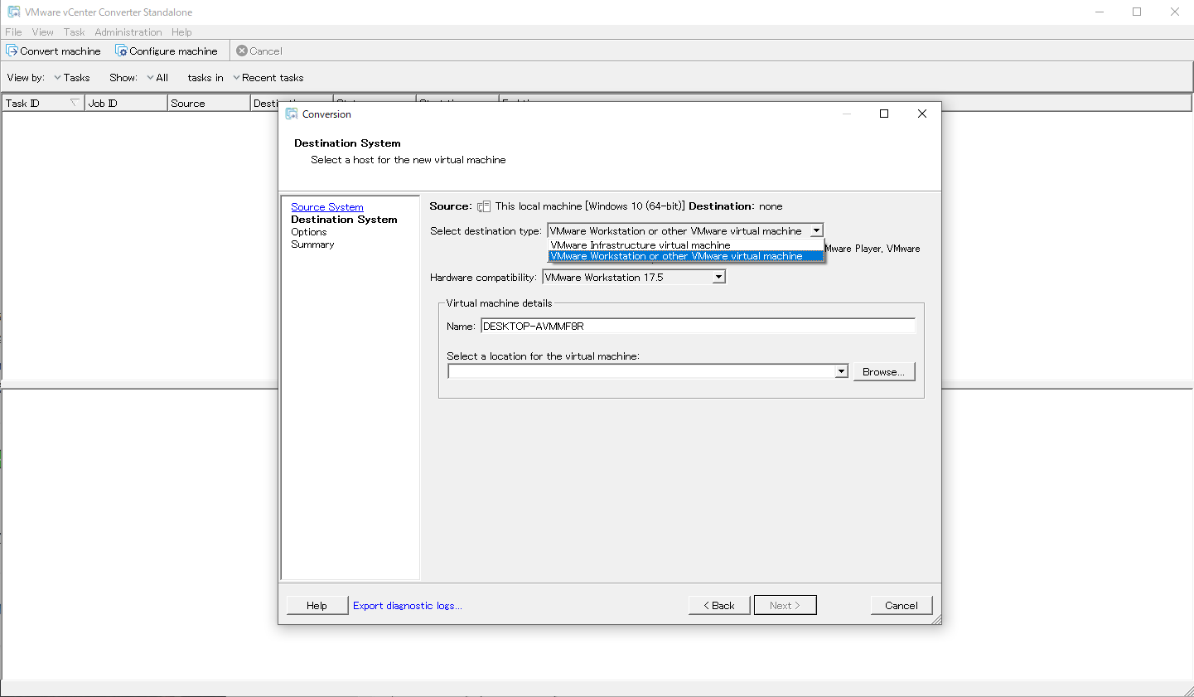Select VMware Infrastructure virtual machine option
Image resolution: width=1194 pixels, height=697 pixels.
pos(641,245)
